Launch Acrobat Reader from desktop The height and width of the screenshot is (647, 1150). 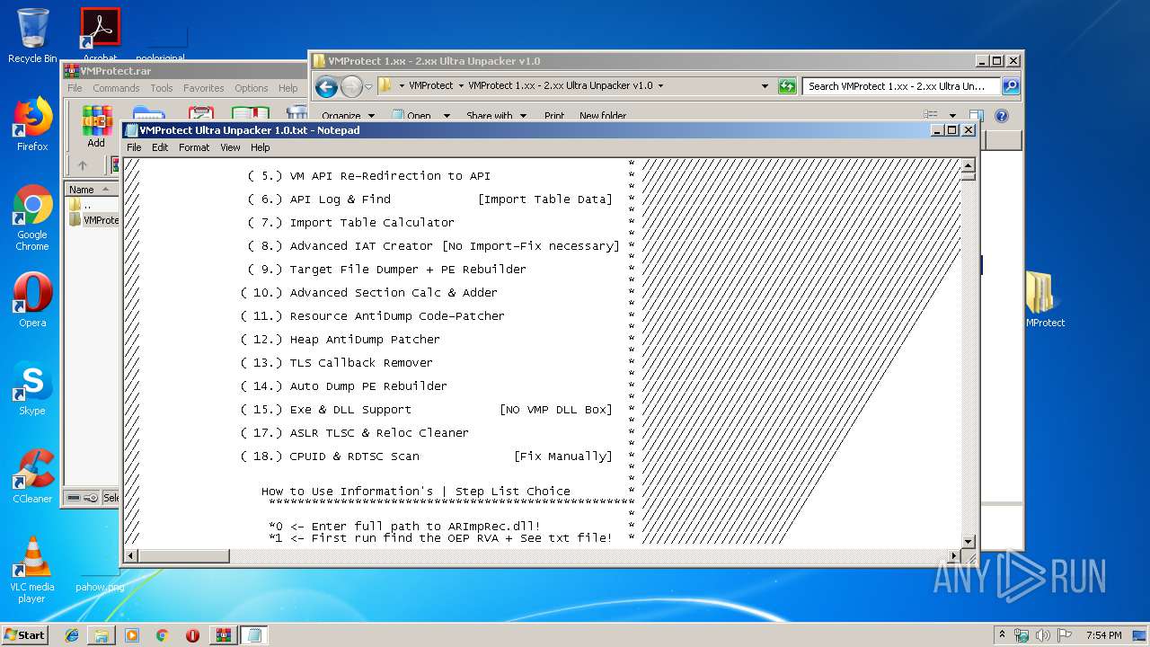(x=100, y=36)
